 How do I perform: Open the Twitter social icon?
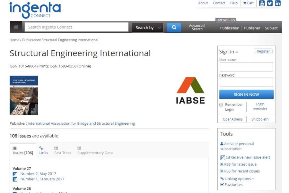coord(270,3)
